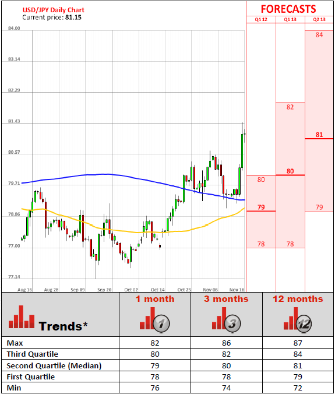335x394 pixels.
Task: Click the 1 month column heading
Action: point(155,299)
